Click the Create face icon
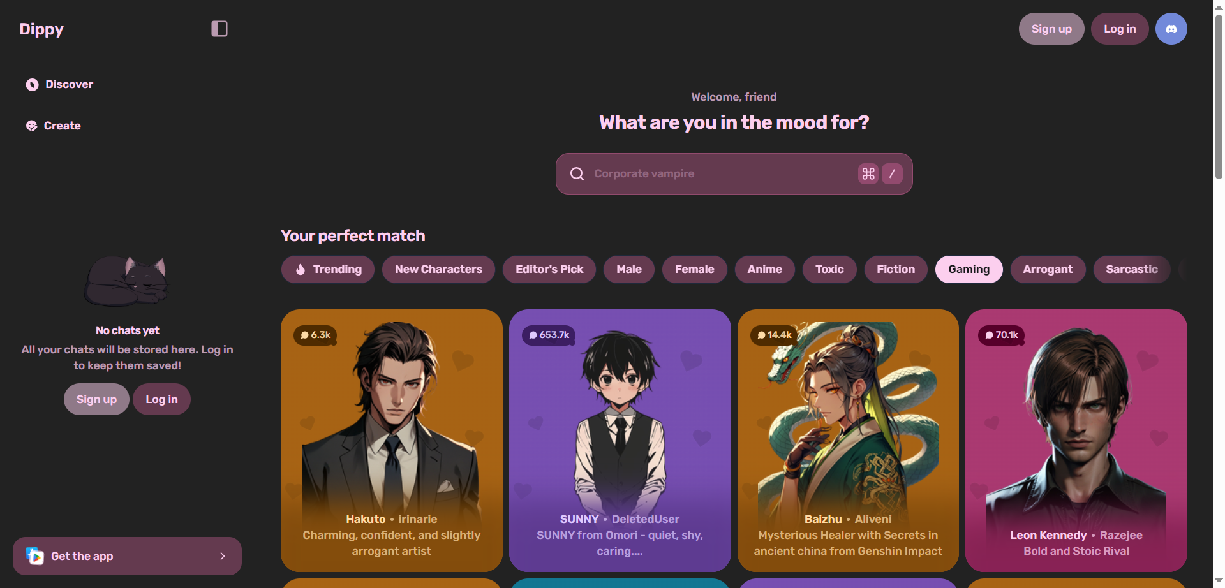1225x588 pixels. coord(31,126)
